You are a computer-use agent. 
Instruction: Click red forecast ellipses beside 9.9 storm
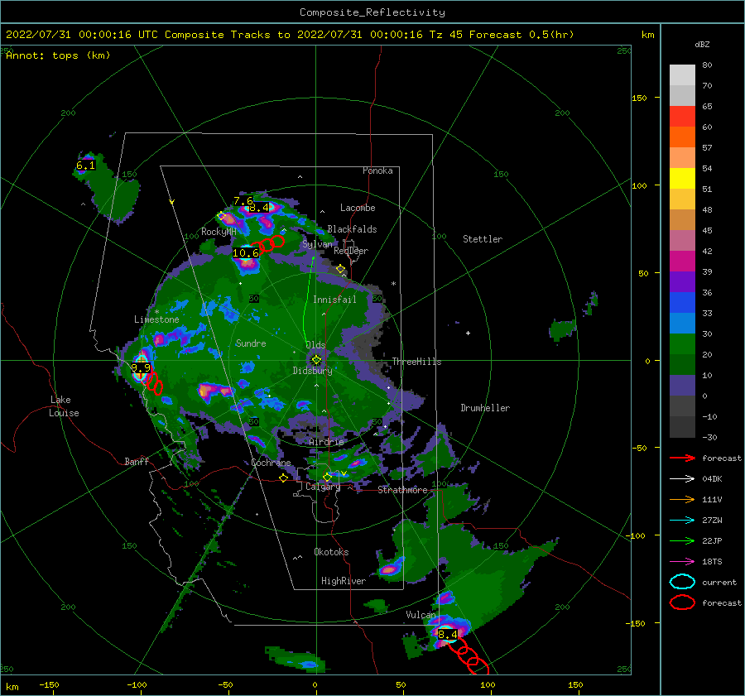tap(154, 383)
